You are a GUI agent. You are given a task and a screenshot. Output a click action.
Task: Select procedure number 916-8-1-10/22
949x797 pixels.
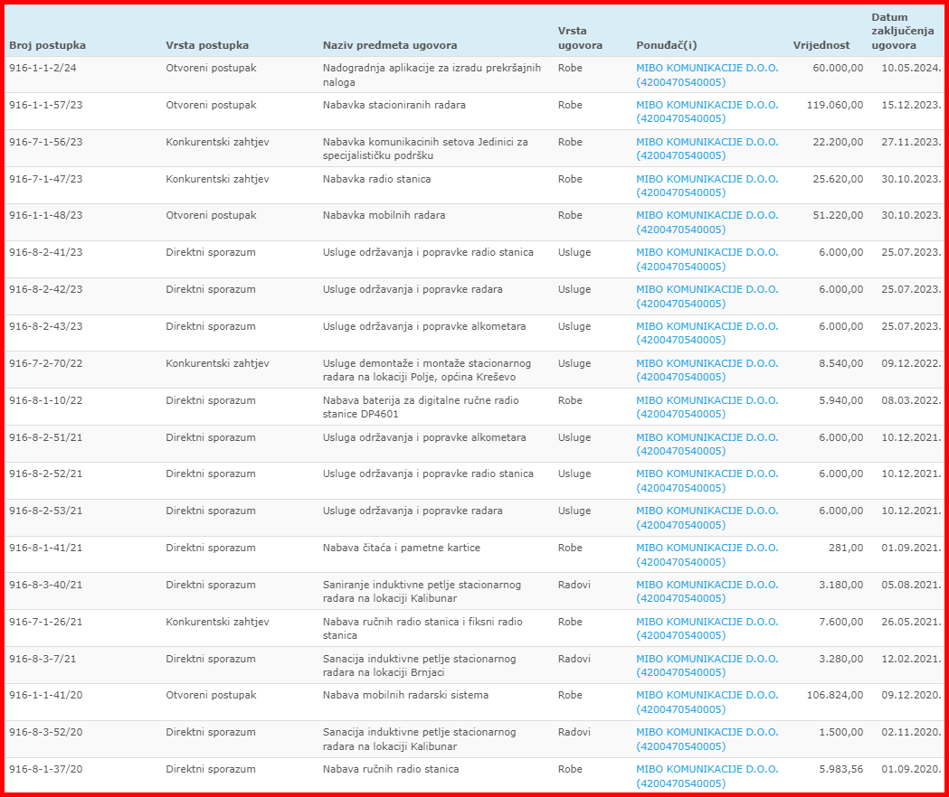46,400
